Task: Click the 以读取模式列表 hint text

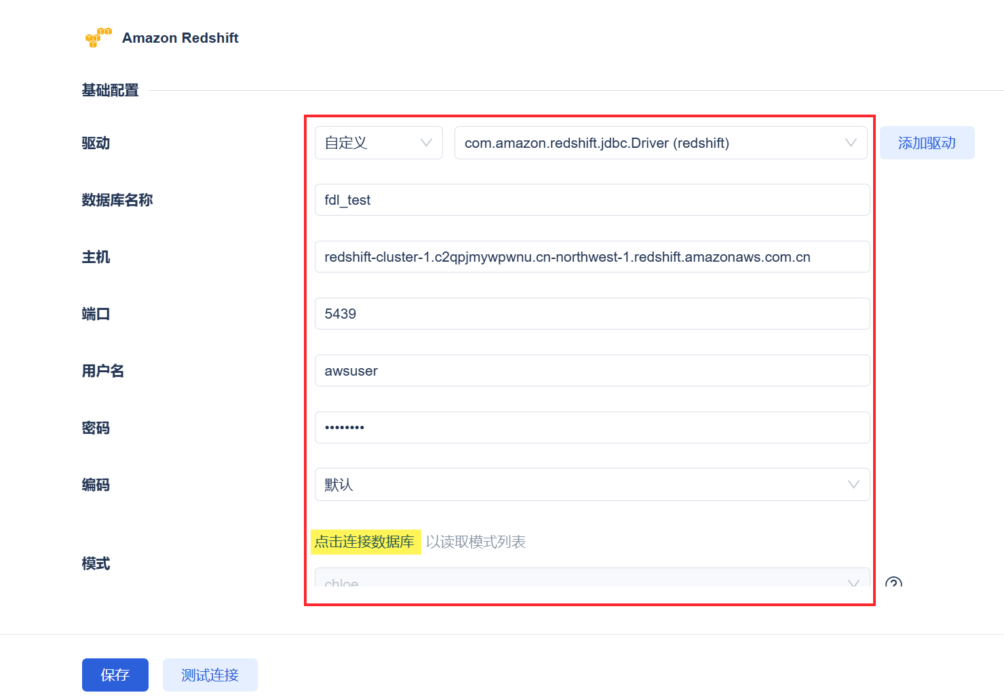Action: coord(476,542)
